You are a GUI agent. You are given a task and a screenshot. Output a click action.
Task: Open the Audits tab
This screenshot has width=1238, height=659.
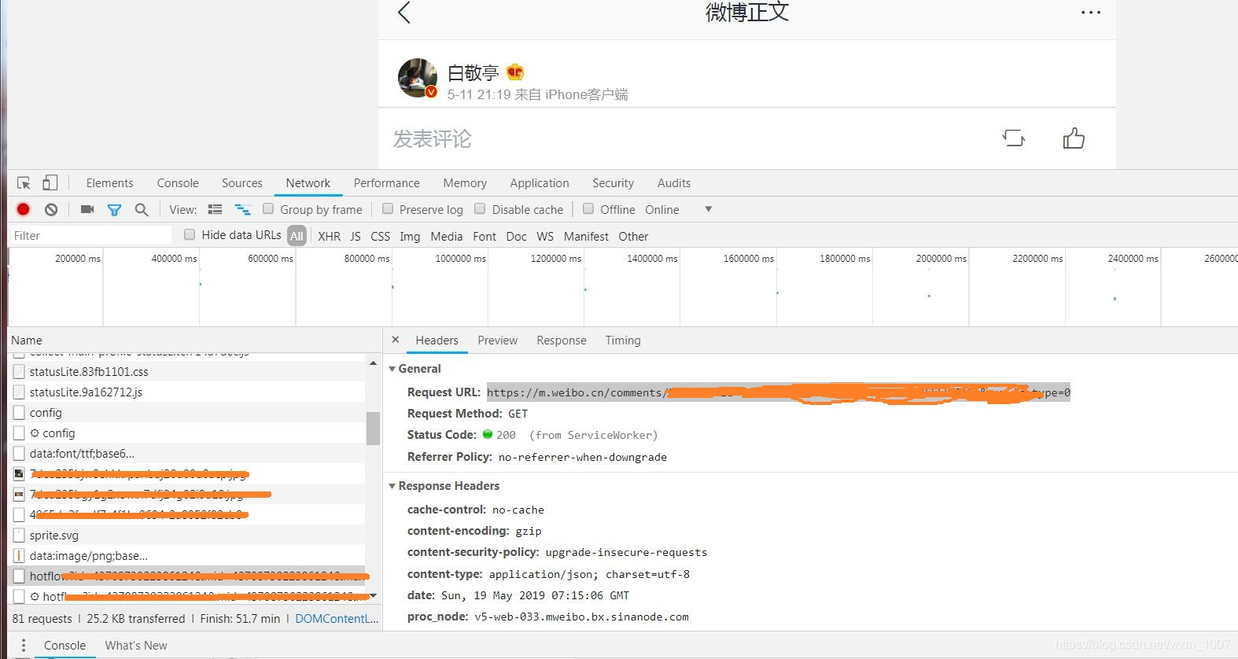point(674,183)
